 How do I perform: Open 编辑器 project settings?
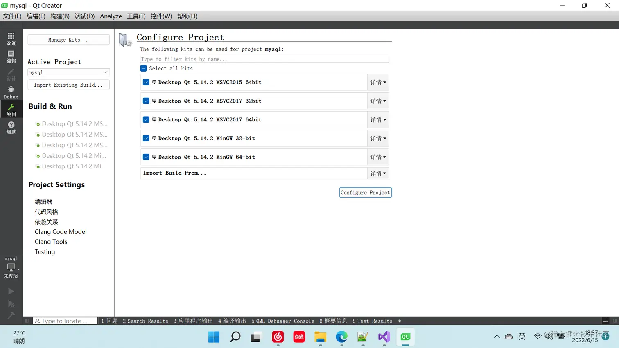[x=43, y=202]
